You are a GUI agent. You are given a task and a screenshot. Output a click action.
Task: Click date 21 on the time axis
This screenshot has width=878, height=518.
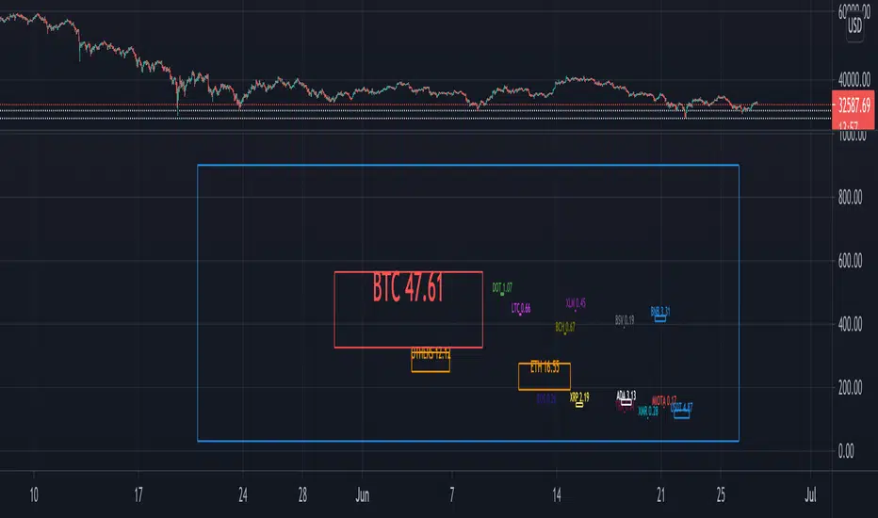[x=660, y=495]
